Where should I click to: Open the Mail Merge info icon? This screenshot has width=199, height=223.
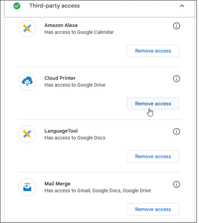tap(176, 184)
